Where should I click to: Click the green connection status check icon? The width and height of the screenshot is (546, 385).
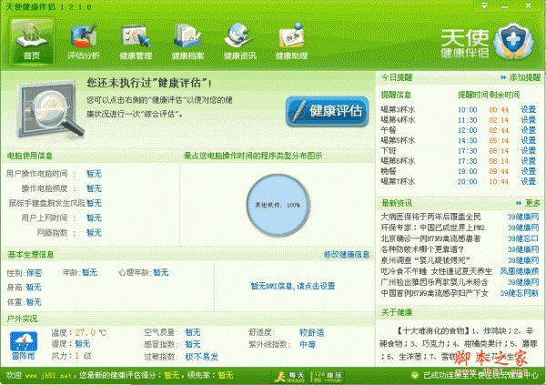pyautogui.click(x=414, y=375)
